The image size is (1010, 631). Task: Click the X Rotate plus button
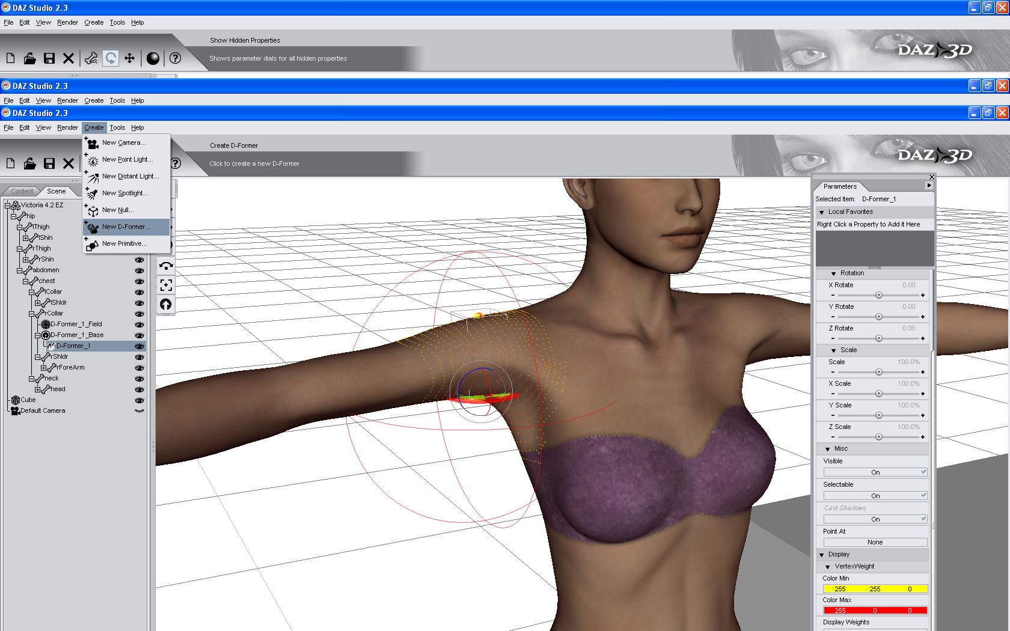(923, 296)
